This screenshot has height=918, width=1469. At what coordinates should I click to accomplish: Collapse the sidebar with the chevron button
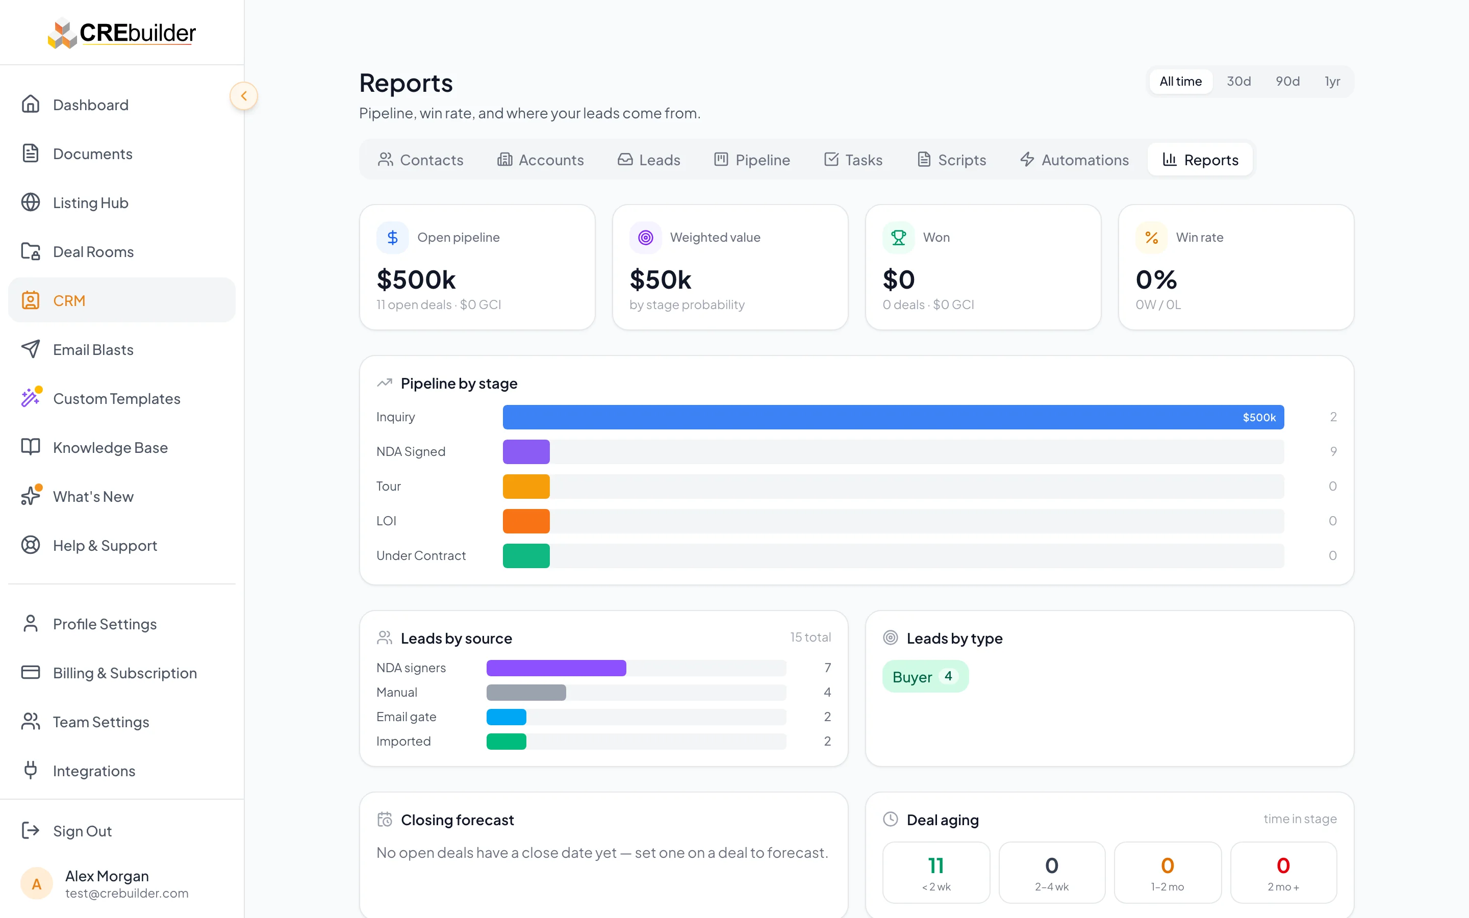pos(244,96)
